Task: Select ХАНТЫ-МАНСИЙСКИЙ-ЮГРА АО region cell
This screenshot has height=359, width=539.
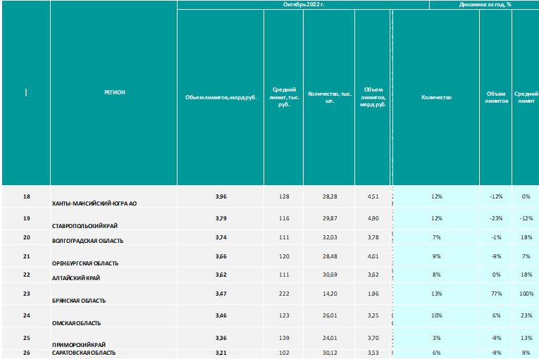Action: point(113,197)
